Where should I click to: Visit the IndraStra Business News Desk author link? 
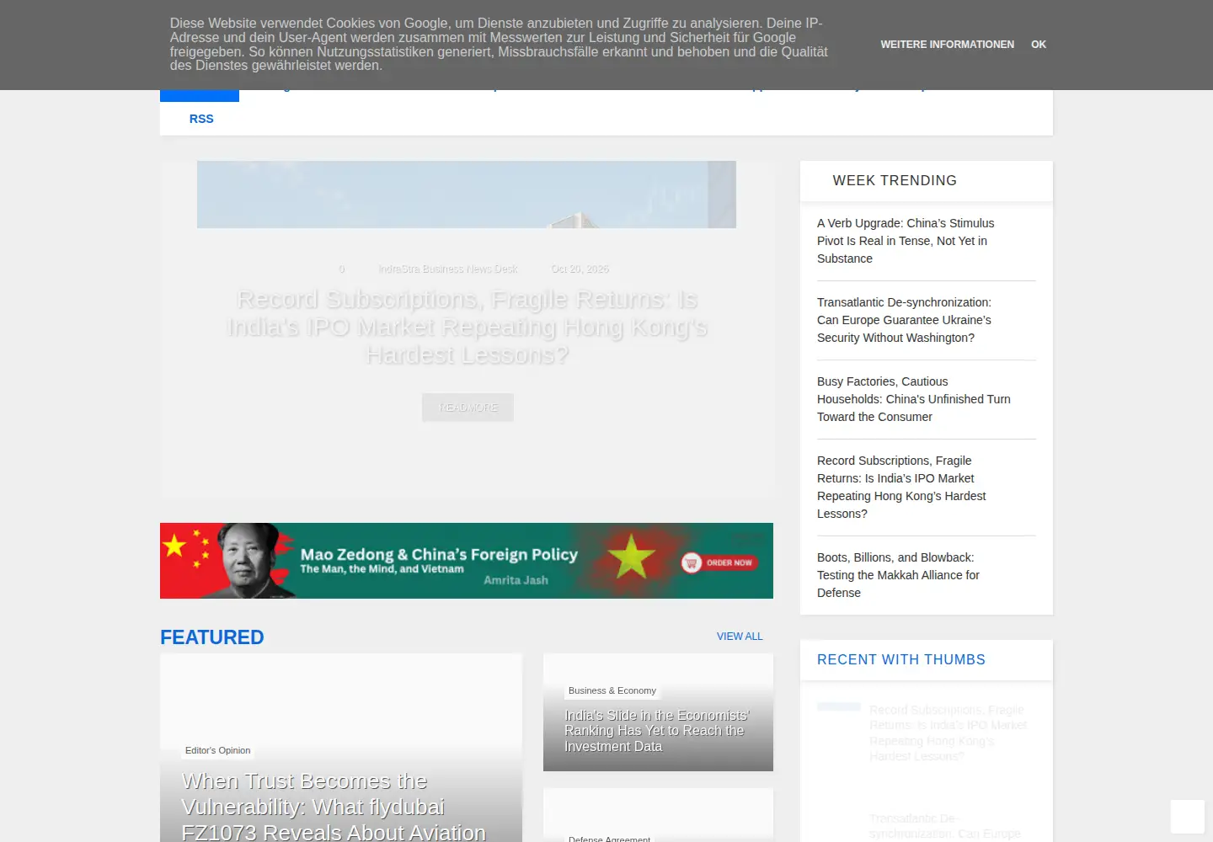coord(448,269)
